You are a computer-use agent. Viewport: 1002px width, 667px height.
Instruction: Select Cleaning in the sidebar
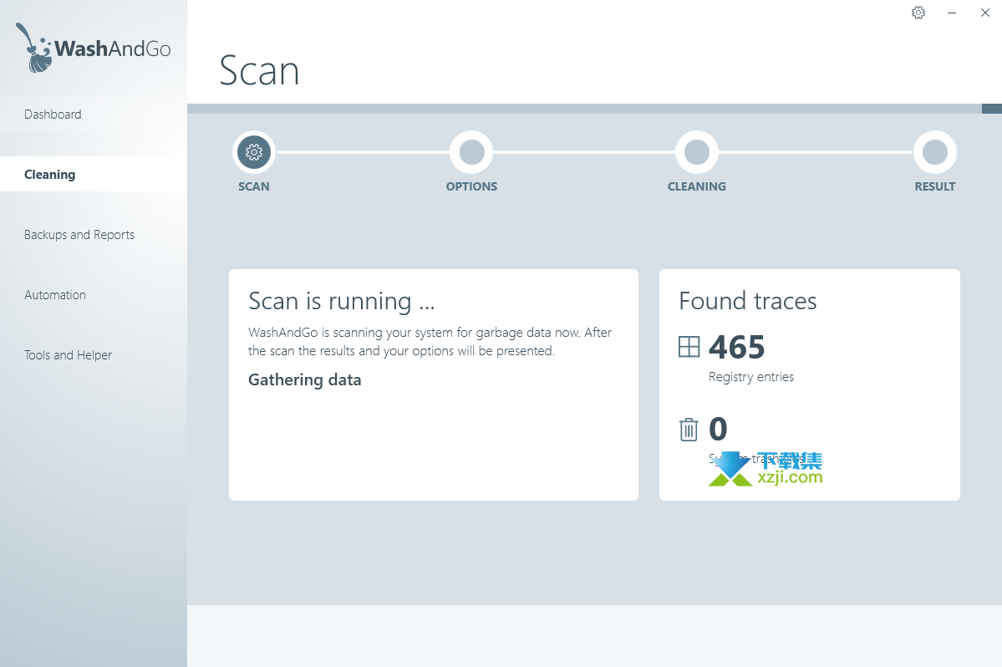(x=94, y=175)
